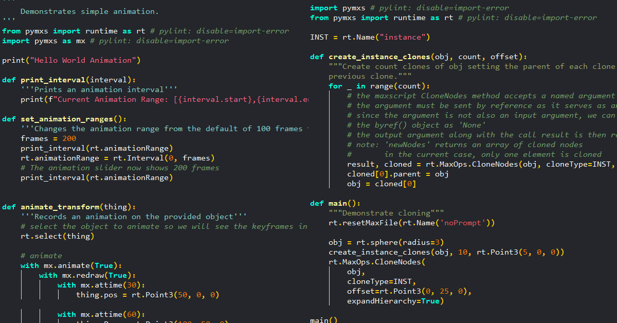Click "for _ in range(count):" line
Viewport: 617px width, 323px height.
tap(379, 86)
